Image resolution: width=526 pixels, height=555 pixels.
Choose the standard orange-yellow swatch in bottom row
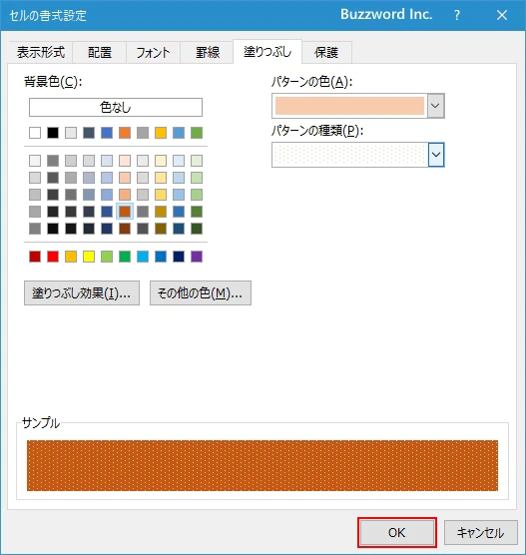71,257
